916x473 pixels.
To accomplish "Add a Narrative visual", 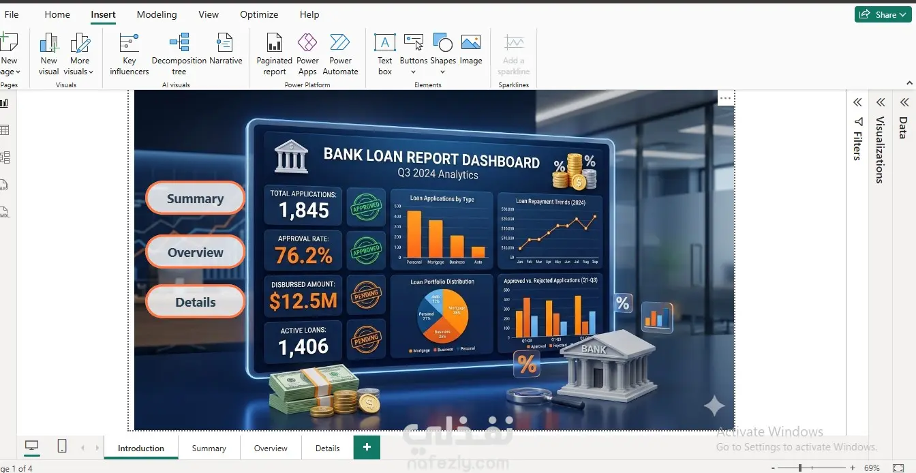I will pyautogui.click(x=226, y=50).
